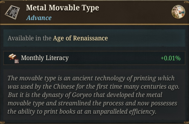Click the bottom-right corner ornament
Image resolution: width=189 pixels, height=124 pixels.
(186, 122)
